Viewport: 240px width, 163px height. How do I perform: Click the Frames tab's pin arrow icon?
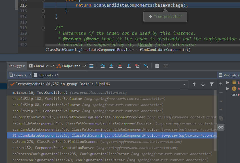pyautogui.click(x=29, y=75)
